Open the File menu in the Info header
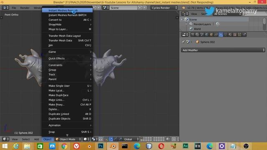Viewport: 267px width, 150px height. click(14, 8)
